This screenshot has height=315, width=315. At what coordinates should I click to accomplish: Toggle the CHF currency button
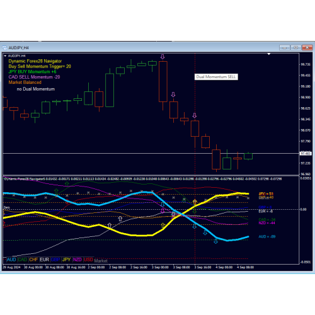33,260
